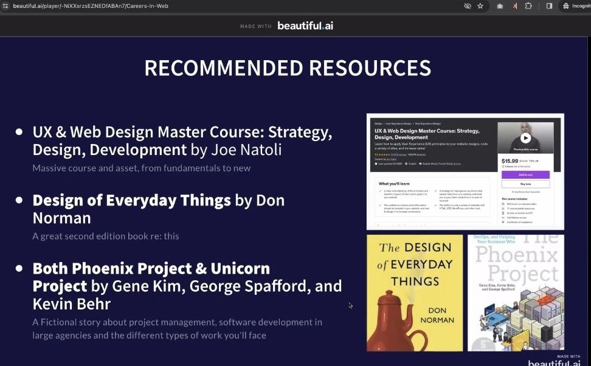Click the colorful extension icon beside the camera icon
Viewport: 591px width, 366px height.
[x=515, y=6]
